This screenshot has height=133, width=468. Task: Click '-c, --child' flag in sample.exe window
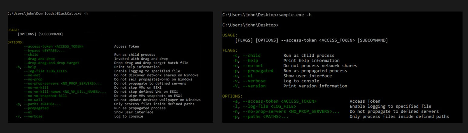tap(246, 55)
